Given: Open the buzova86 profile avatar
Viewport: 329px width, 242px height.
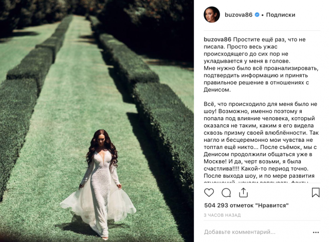Looking at the screenshot, I should 212,14.
